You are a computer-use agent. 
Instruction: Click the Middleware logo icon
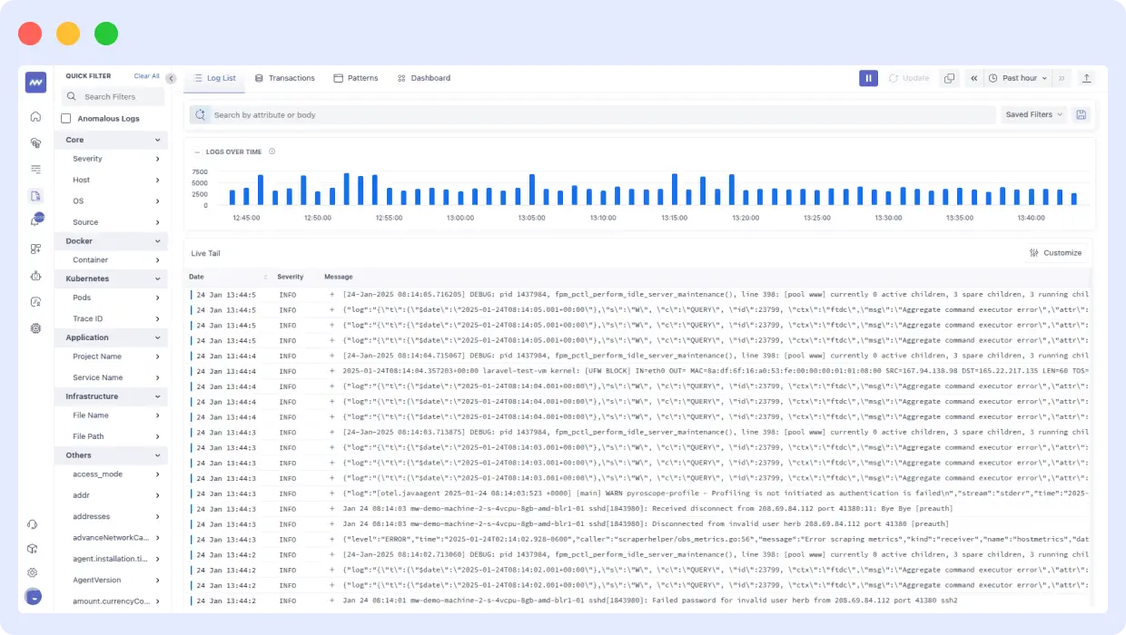(35, 82)
